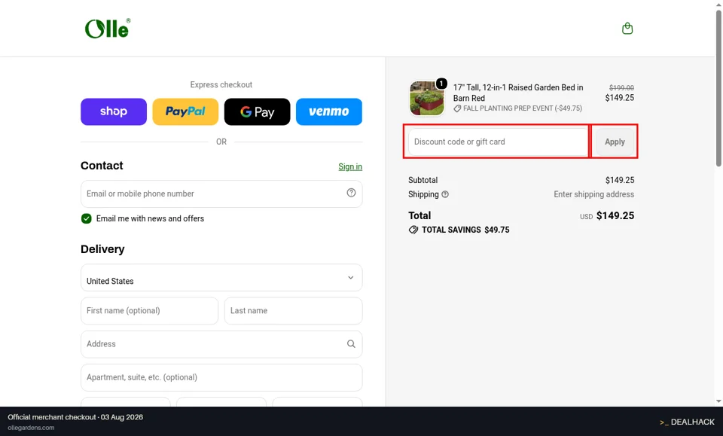Click the Fall Planting Prep Event tag icon

point(457,108)
